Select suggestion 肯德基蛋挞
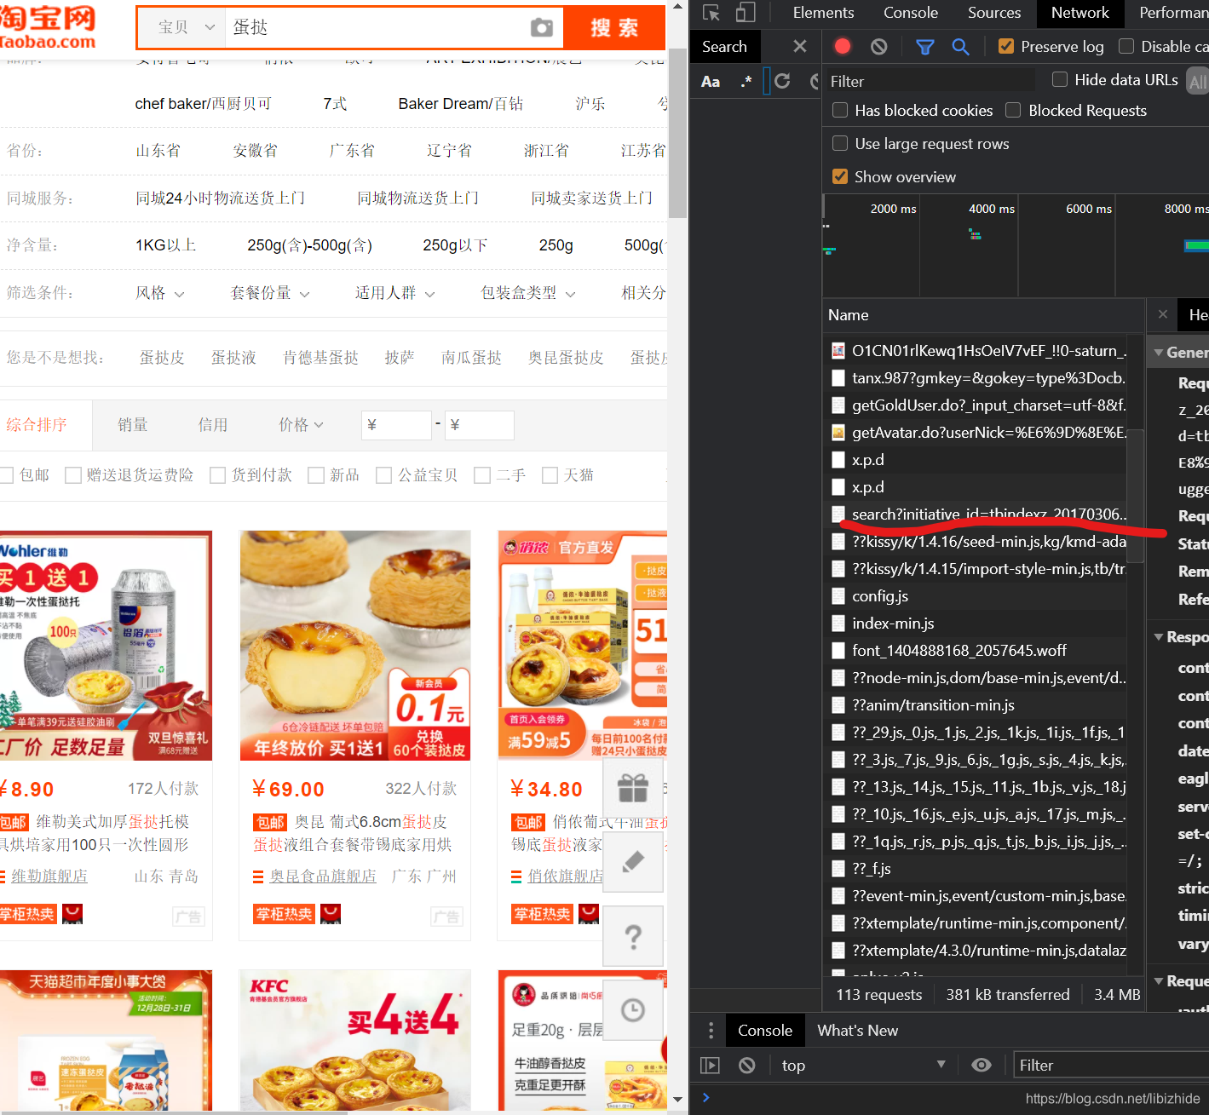The height and width of the screenshot is (1115, 1209). [320, 358]
